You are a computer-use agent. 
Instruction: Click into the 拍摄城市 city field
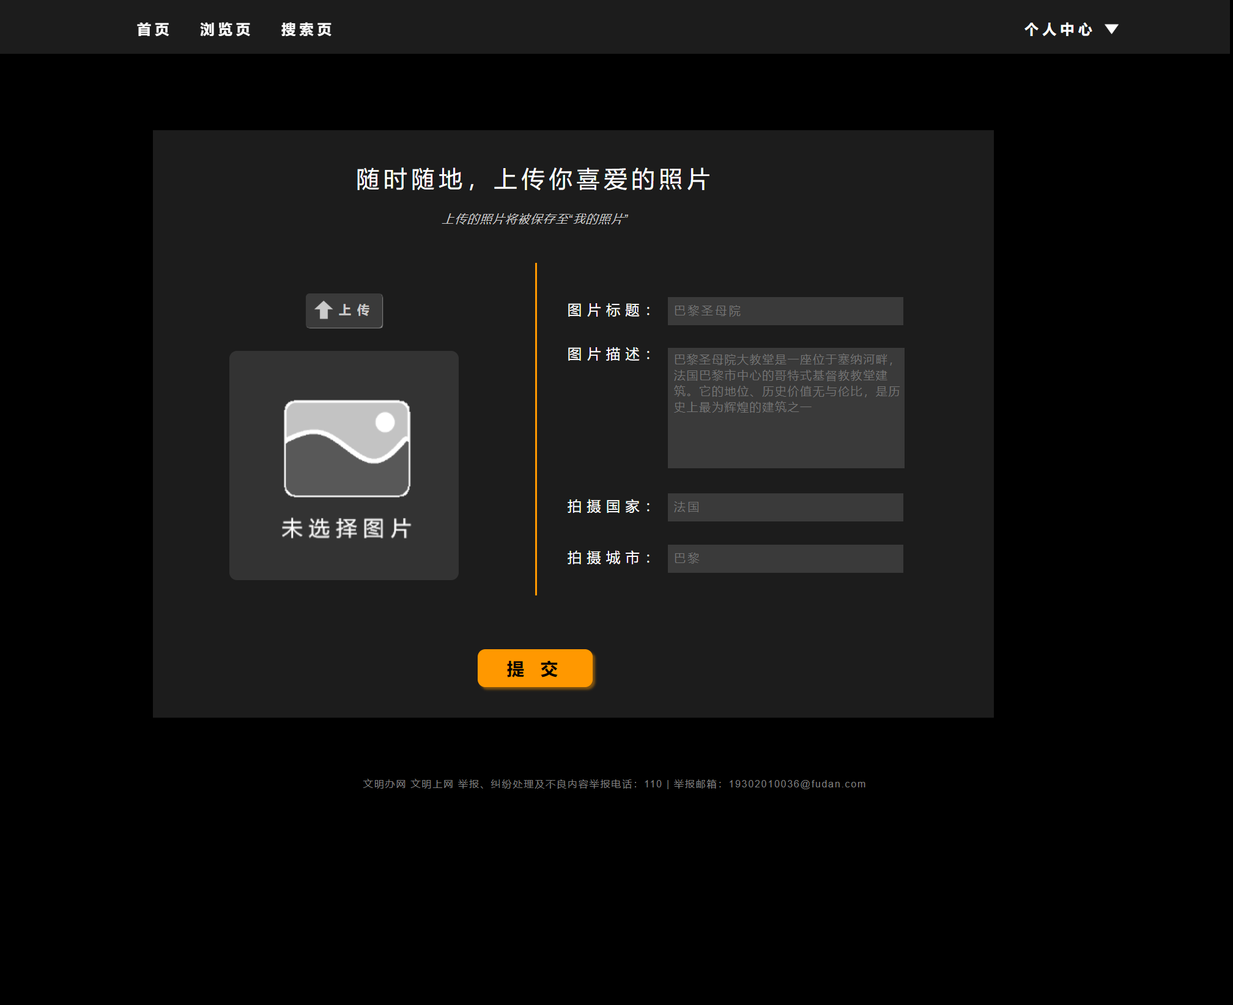[x=785, y=559]
